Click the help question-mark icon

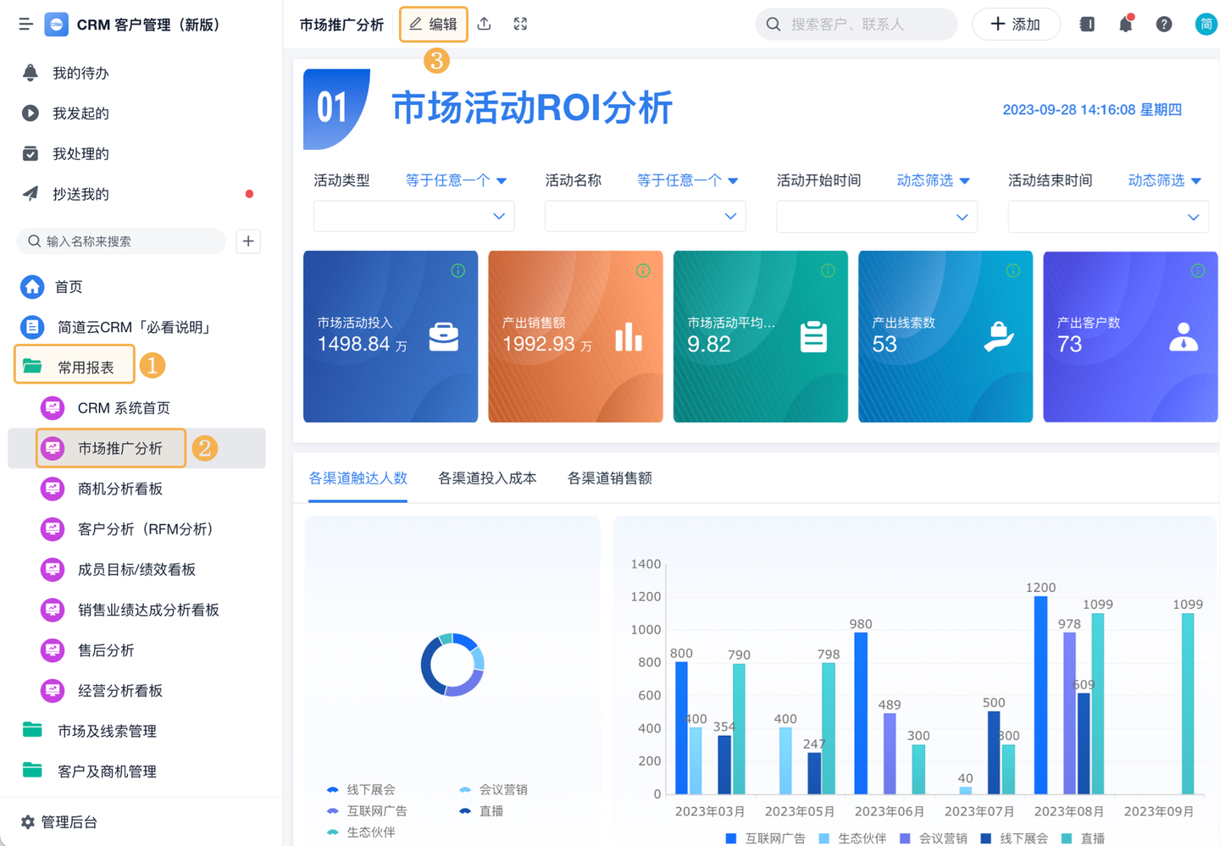point(1164,24)
